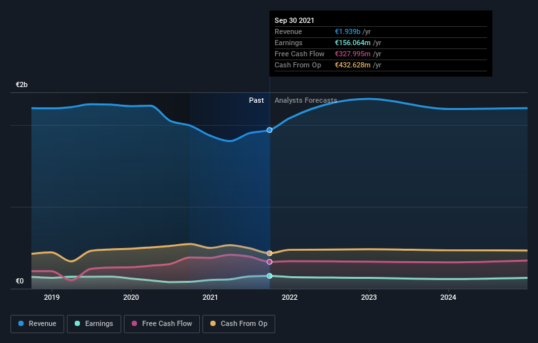Image resolution: width=538 pixels, height=343 pixels.
Task: Click the Cash From Op row label in tooltip
Action: (x=298, y=65)
